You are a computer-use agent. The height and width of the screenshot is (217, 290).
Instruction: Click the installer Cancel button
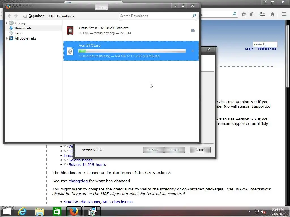pos(200,150)
